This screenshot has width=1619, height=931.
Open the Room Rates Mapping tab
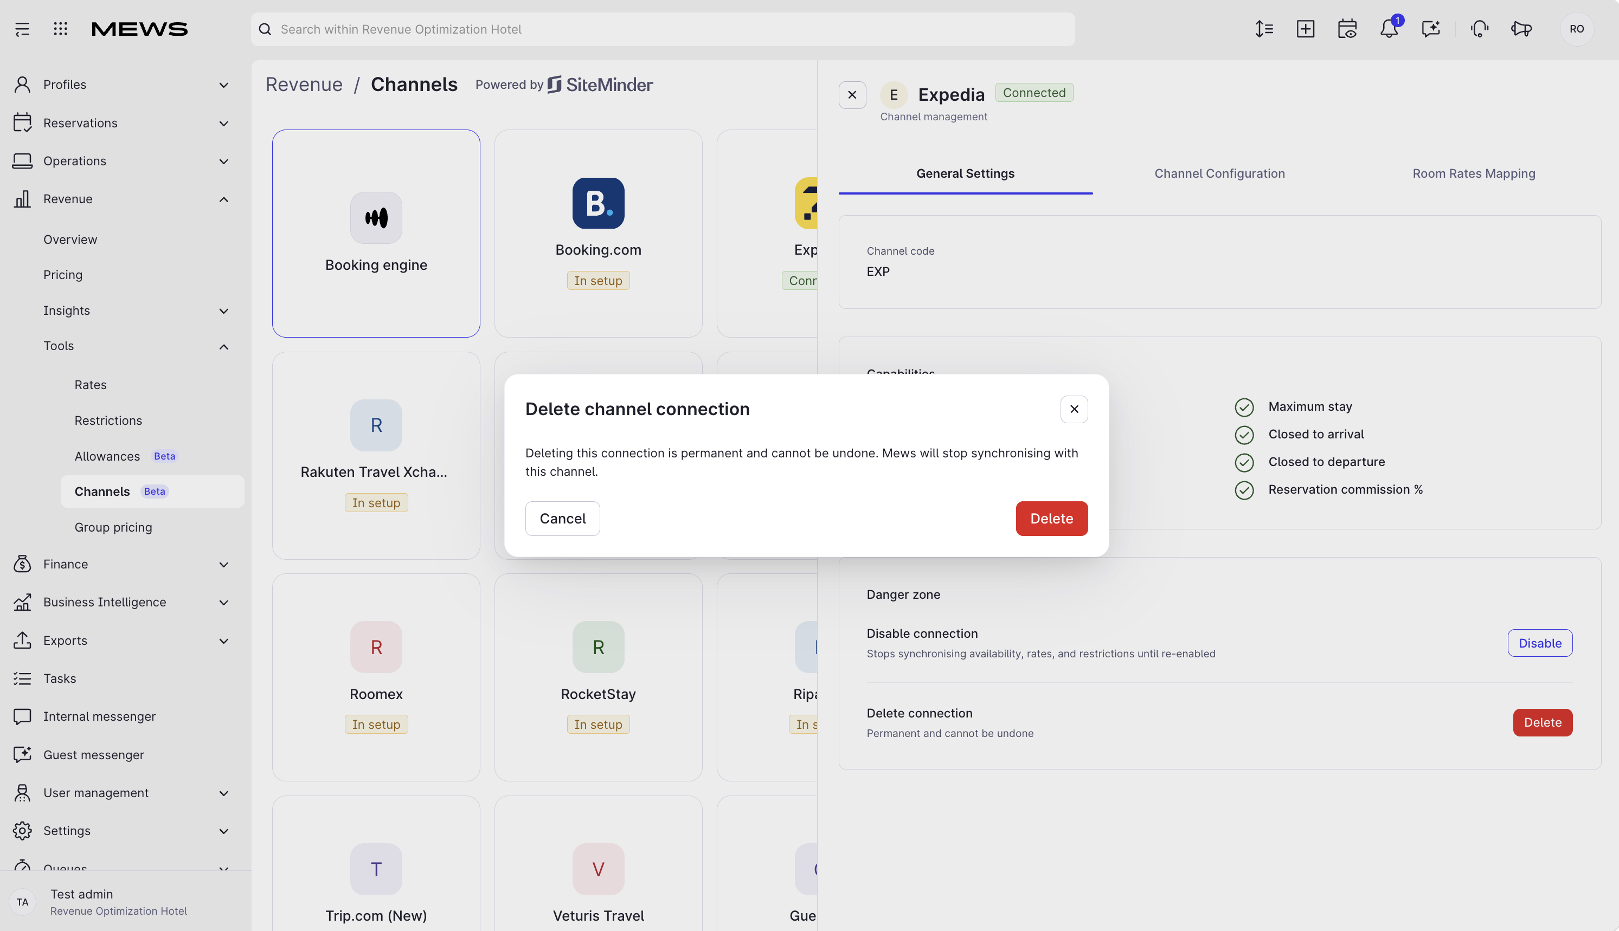pyautogui.click(x=1474, y=174)
